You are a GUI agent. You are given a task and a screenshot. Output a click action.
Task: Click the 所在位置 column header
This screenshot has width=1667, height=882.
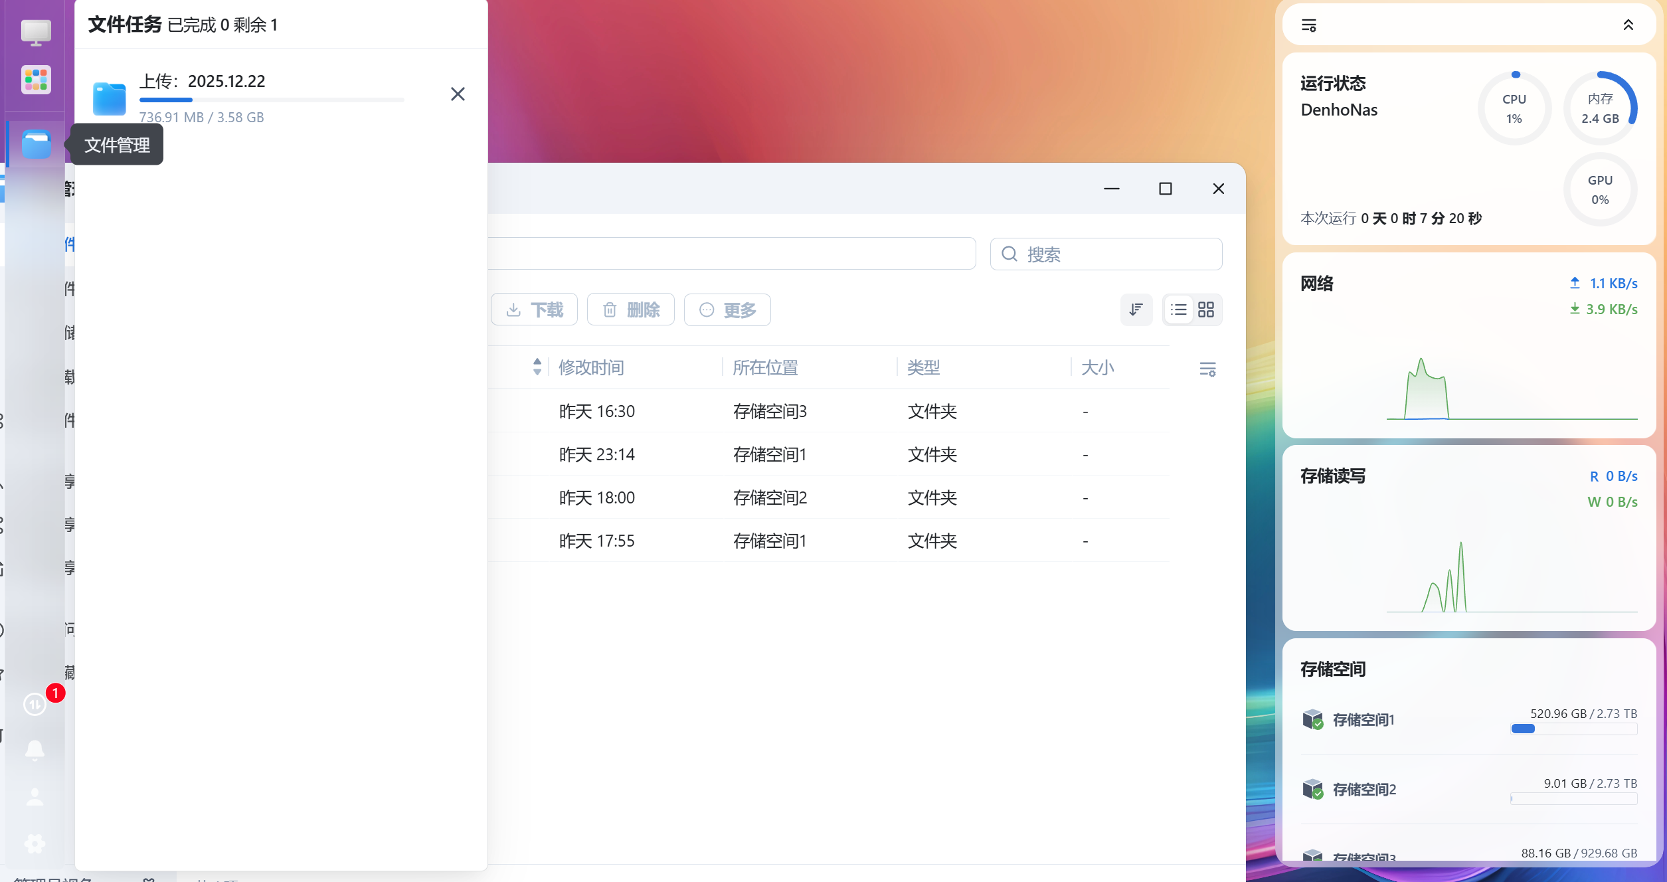pyautogui.click(x=766, y=367)
